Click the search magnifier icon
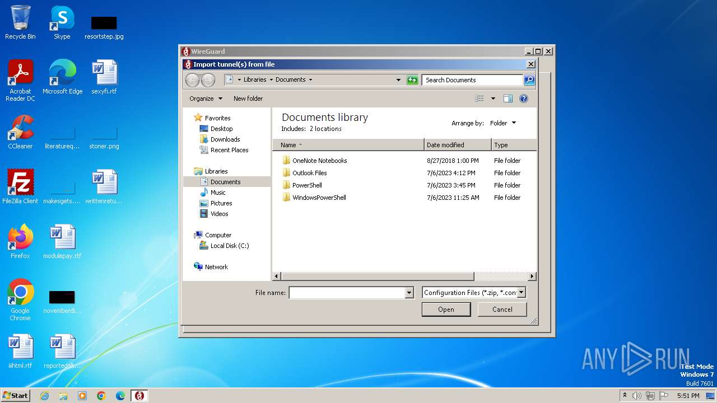The height and width of the screenshot is (403, 717). 529,80
